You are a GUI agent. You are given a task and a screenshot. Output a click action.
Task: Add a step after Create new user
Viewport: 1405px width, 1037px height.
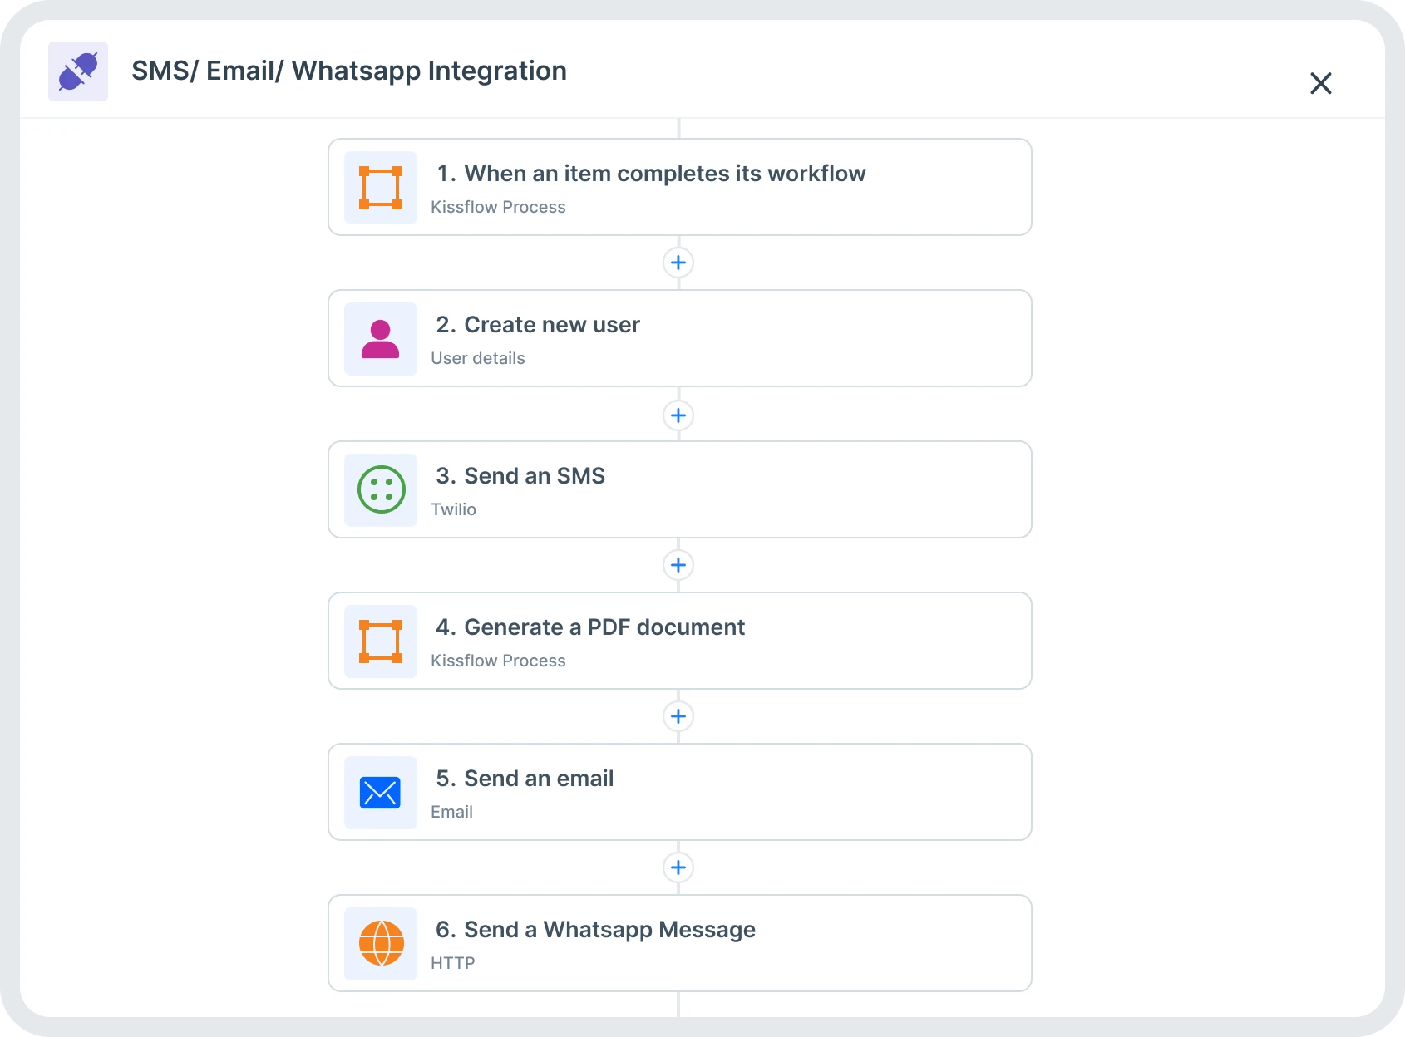coord(678,415)
